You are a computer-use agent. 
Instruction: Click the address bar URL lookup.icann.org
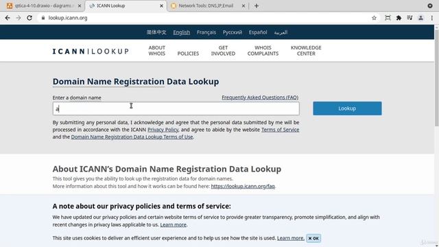[68, 18]
